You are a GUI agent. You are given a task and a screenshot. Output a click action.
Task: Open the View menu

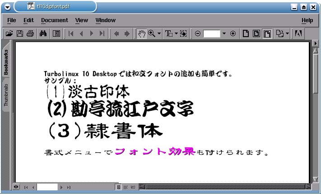click(x=81, y=20)
